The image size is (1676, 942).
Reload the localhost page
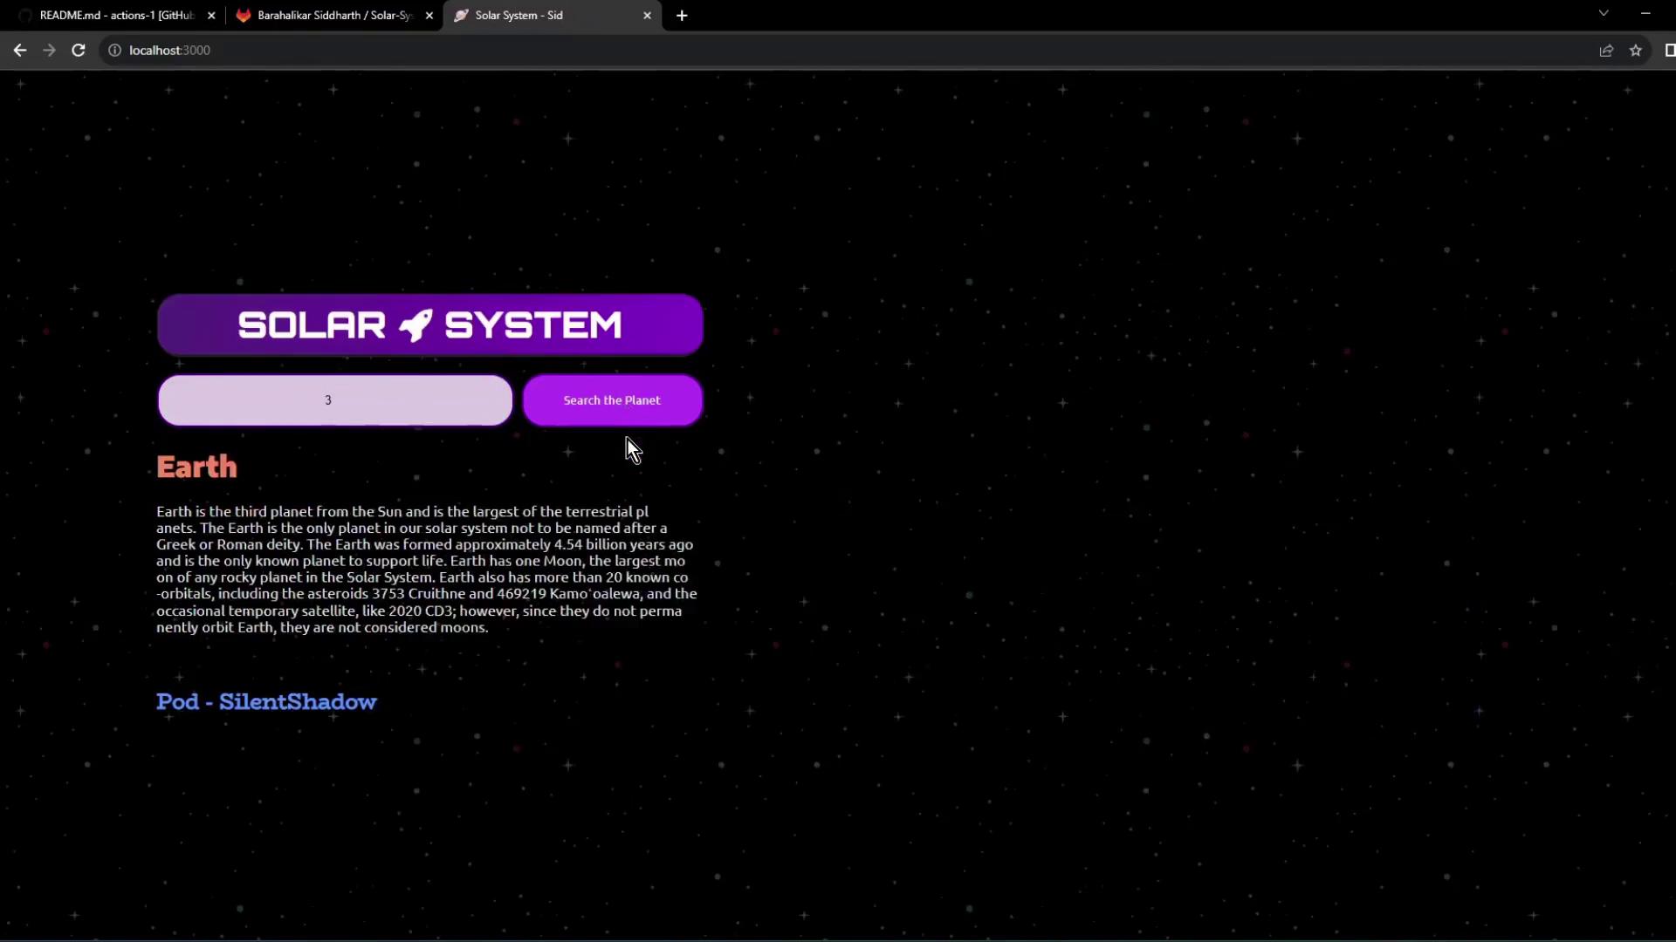pyautogui.click(x=79, y=51)
